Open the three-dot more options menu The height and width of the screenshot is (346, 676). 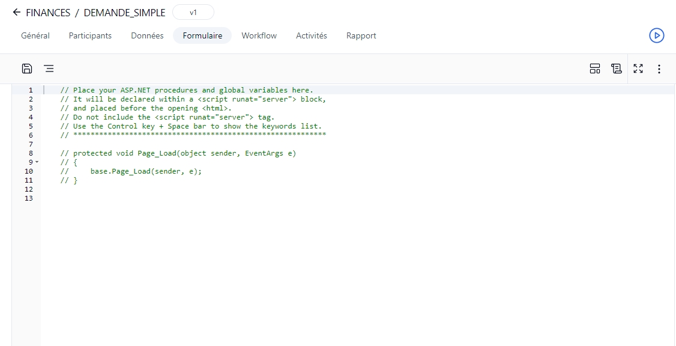point(659,68)
